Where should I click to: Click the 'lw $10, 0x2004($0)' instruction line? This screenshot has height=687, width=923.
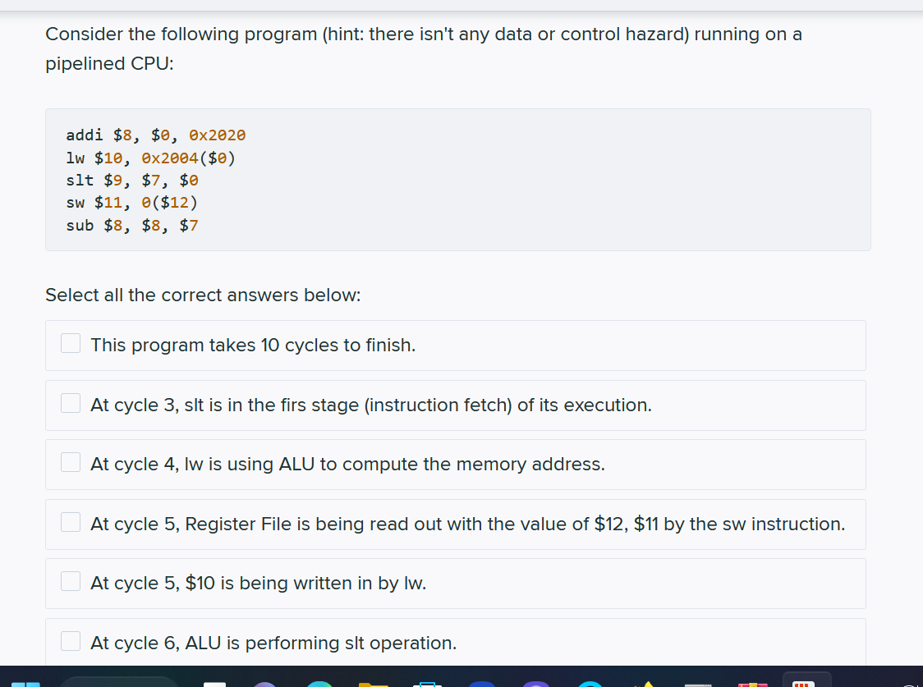(150, 158)
